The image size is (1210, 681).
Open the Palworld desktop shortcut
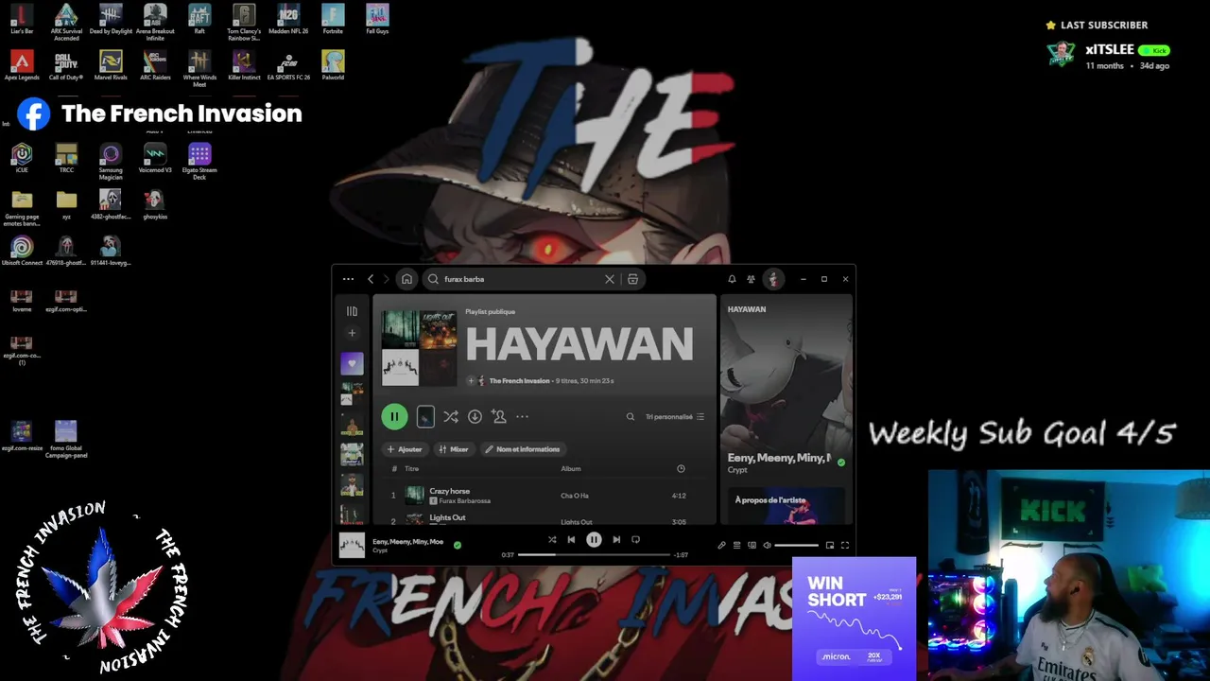pyautogui.click(x=333, y=65)
